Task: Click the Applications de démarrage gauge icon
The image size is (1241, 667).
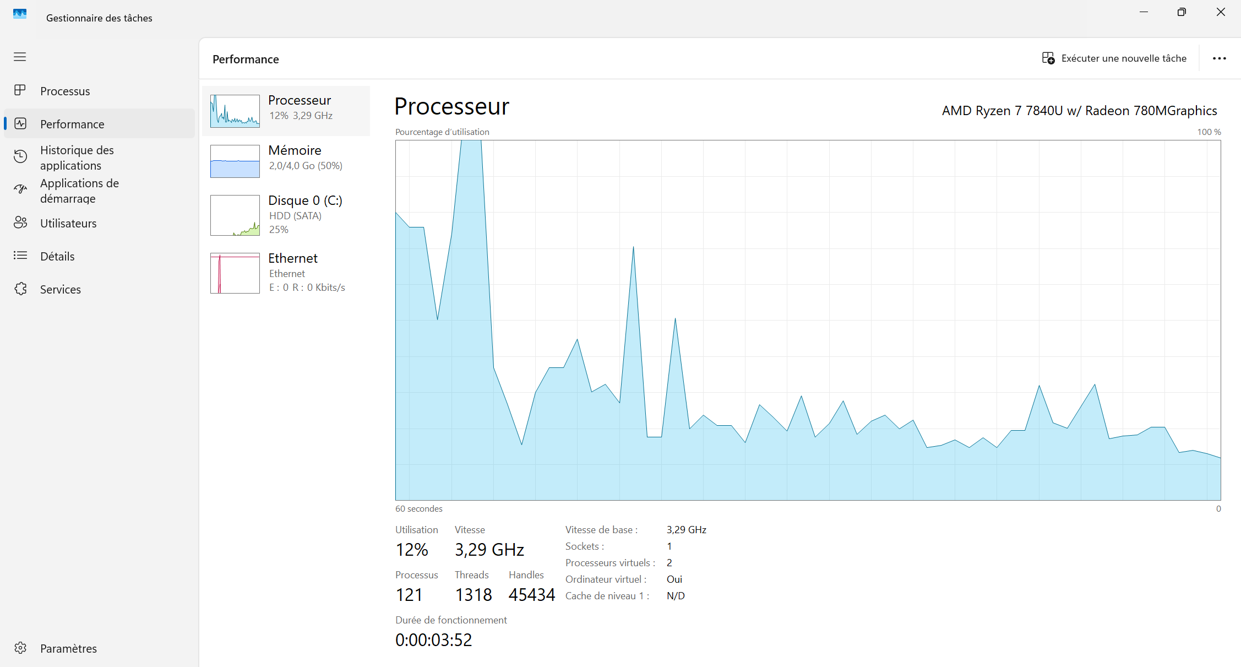Action: click(x=20, y=189)
